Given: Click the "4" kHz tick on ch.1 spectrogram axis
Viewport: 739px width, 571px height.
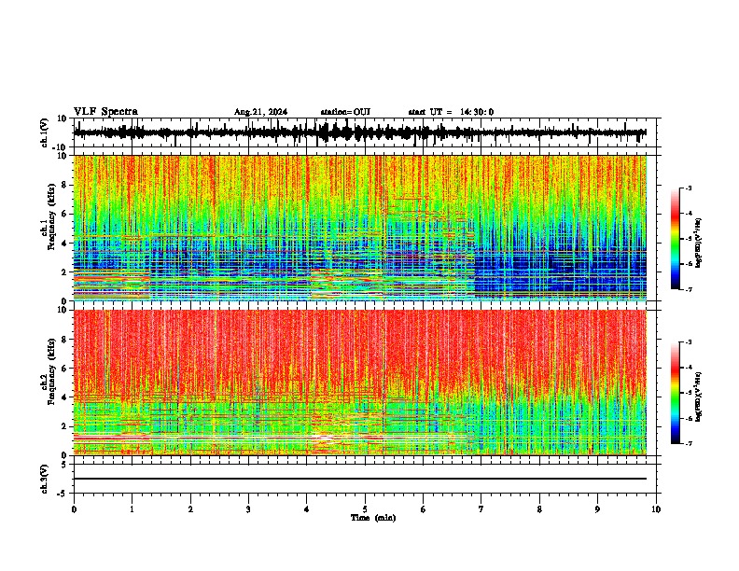Looking at the screenshot, I should [64, 244].
